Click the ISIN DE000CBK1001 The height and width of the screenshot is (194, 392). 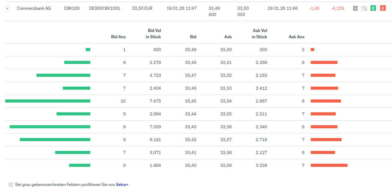point(105,8)
